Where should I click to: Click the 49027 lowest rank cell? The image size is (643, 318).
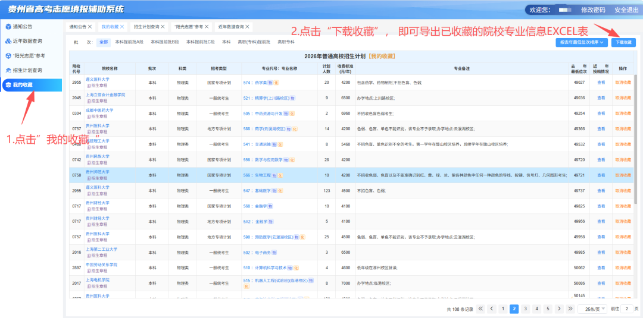pos(579,83)
